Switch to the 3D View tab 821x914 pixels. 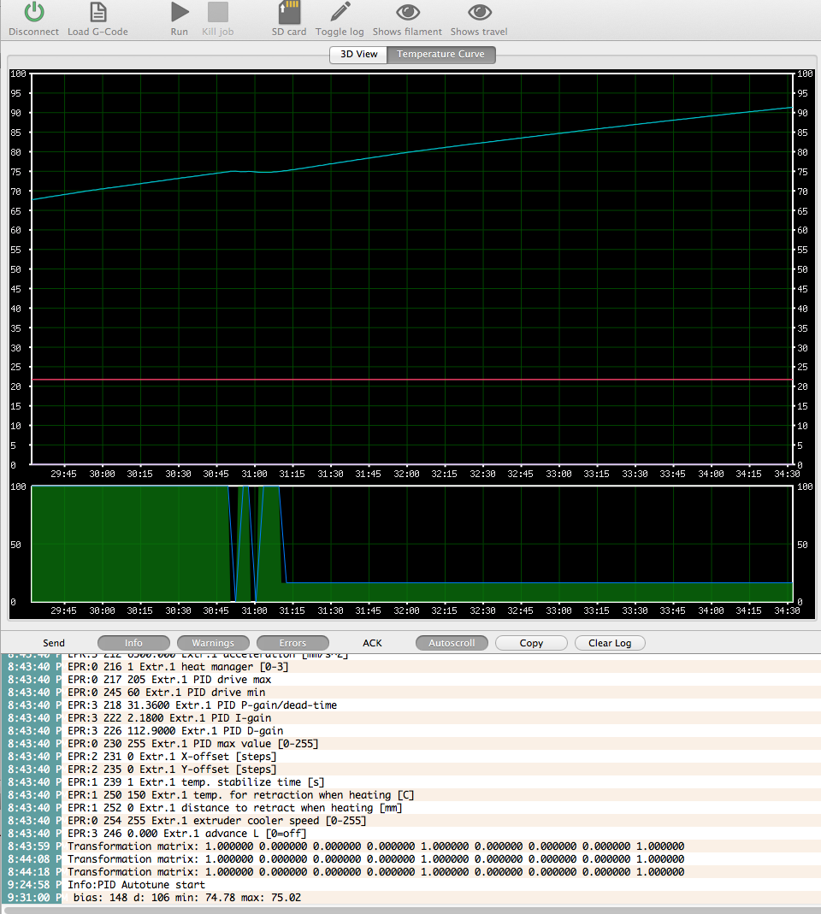point(358,54)
